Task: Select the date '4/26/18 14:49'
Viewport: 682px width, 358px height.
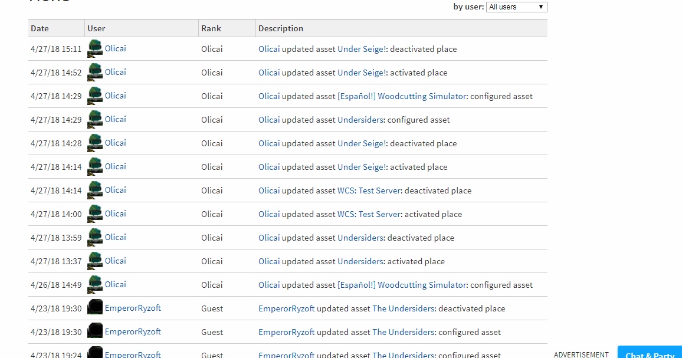Action: point(56,285)
